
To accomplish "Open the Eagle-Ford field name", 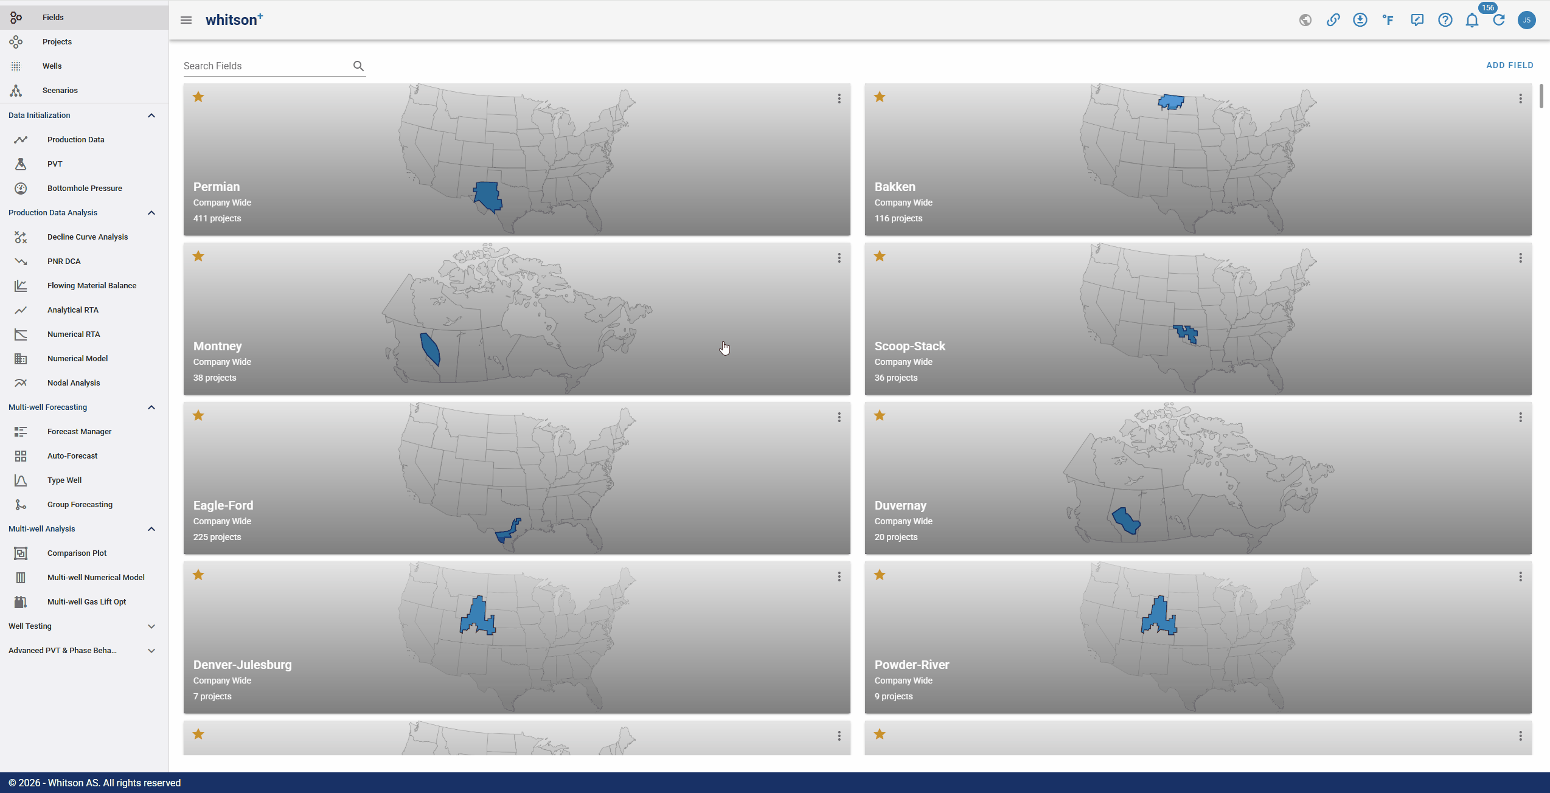I will (223, 505).
